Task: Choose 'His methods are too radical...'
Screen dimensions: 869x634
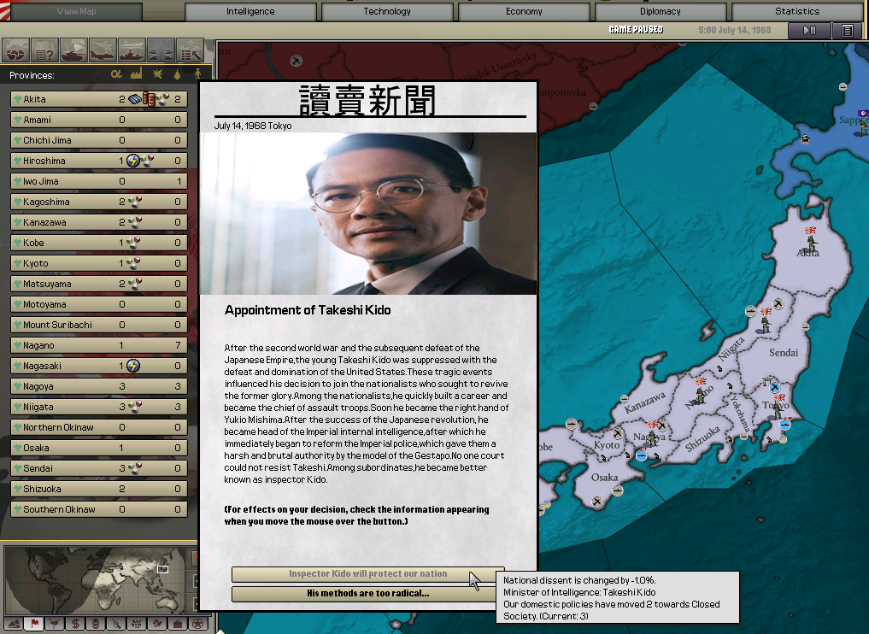Action: (x=367, y=593)
